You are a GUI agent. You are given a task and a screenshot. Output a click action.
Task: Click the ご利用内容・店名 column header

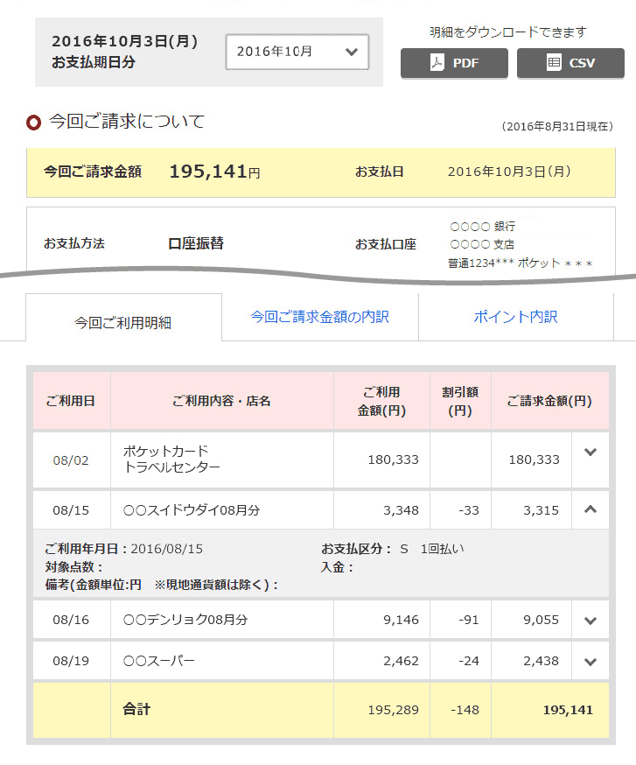(221, 401)
